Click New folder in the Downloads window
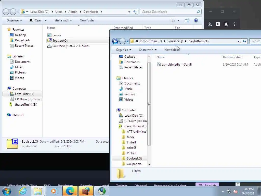The width and height of the screenshot is (261, 196). coord(87,20)
